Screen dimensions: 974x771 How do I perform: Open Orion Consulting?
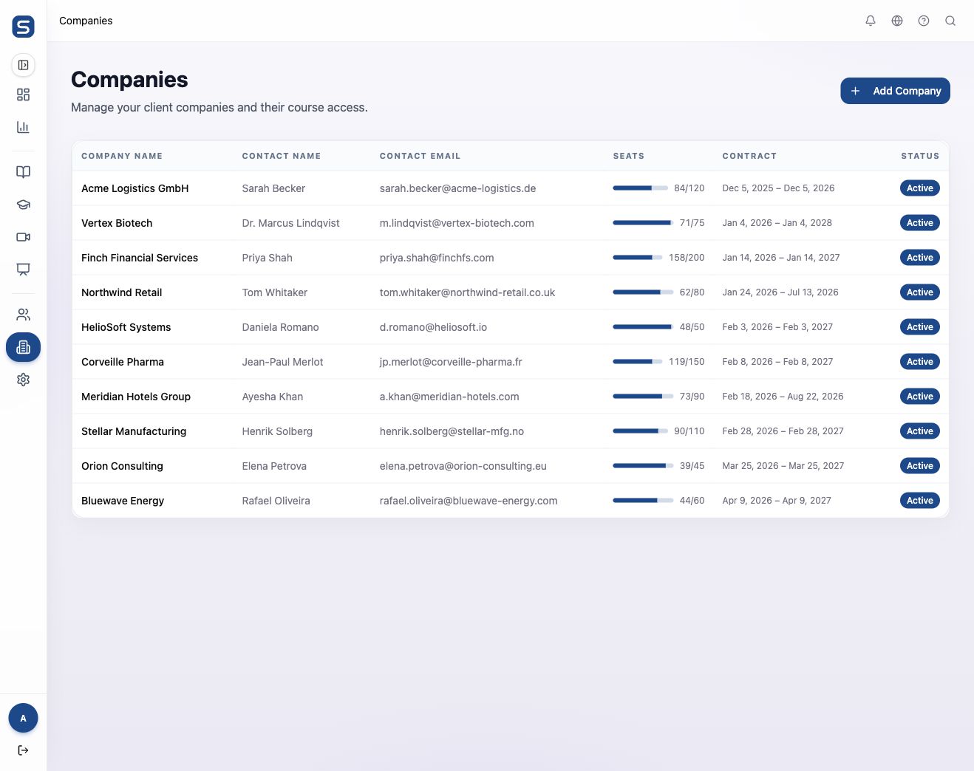click(122, 466)
